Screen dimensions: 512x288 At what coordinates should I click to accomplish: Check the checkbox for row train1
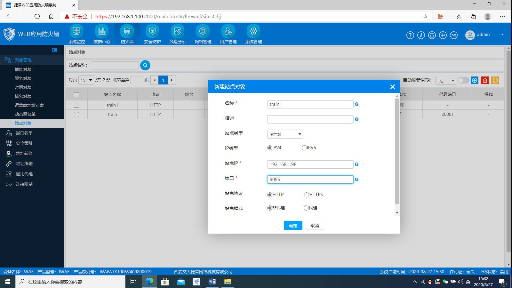click(76, 105)
